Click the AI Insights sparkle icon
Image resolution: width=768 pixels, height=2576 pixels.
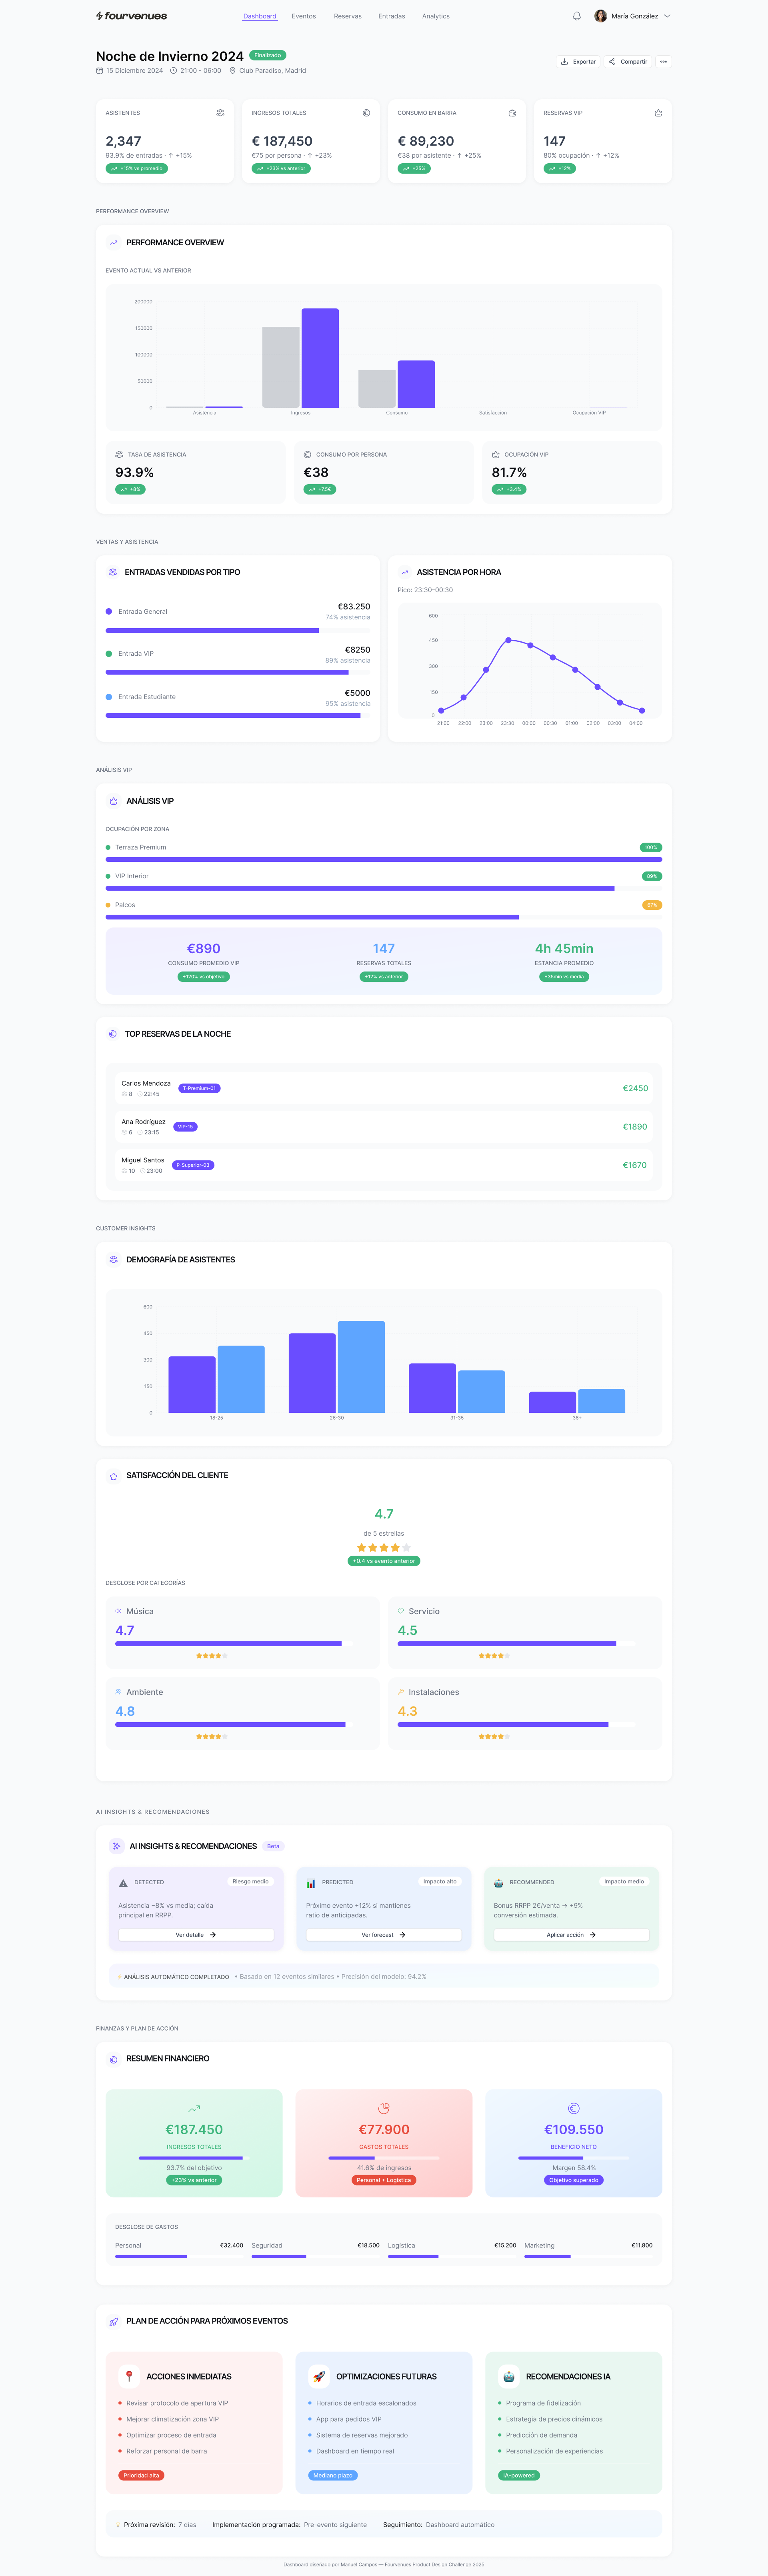116,1846
